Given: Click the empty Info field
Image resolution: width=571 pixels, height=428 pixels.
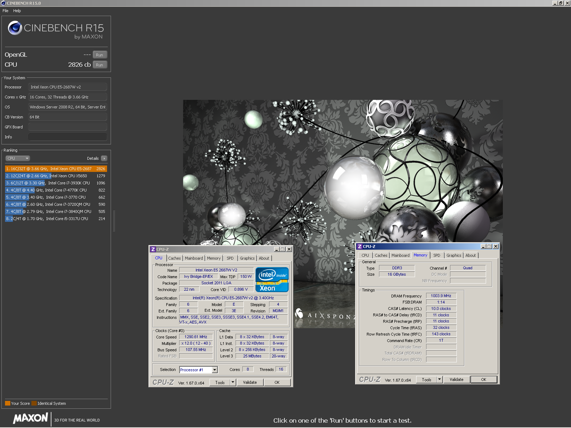Looking at the screenshot, I should (67, 137).
